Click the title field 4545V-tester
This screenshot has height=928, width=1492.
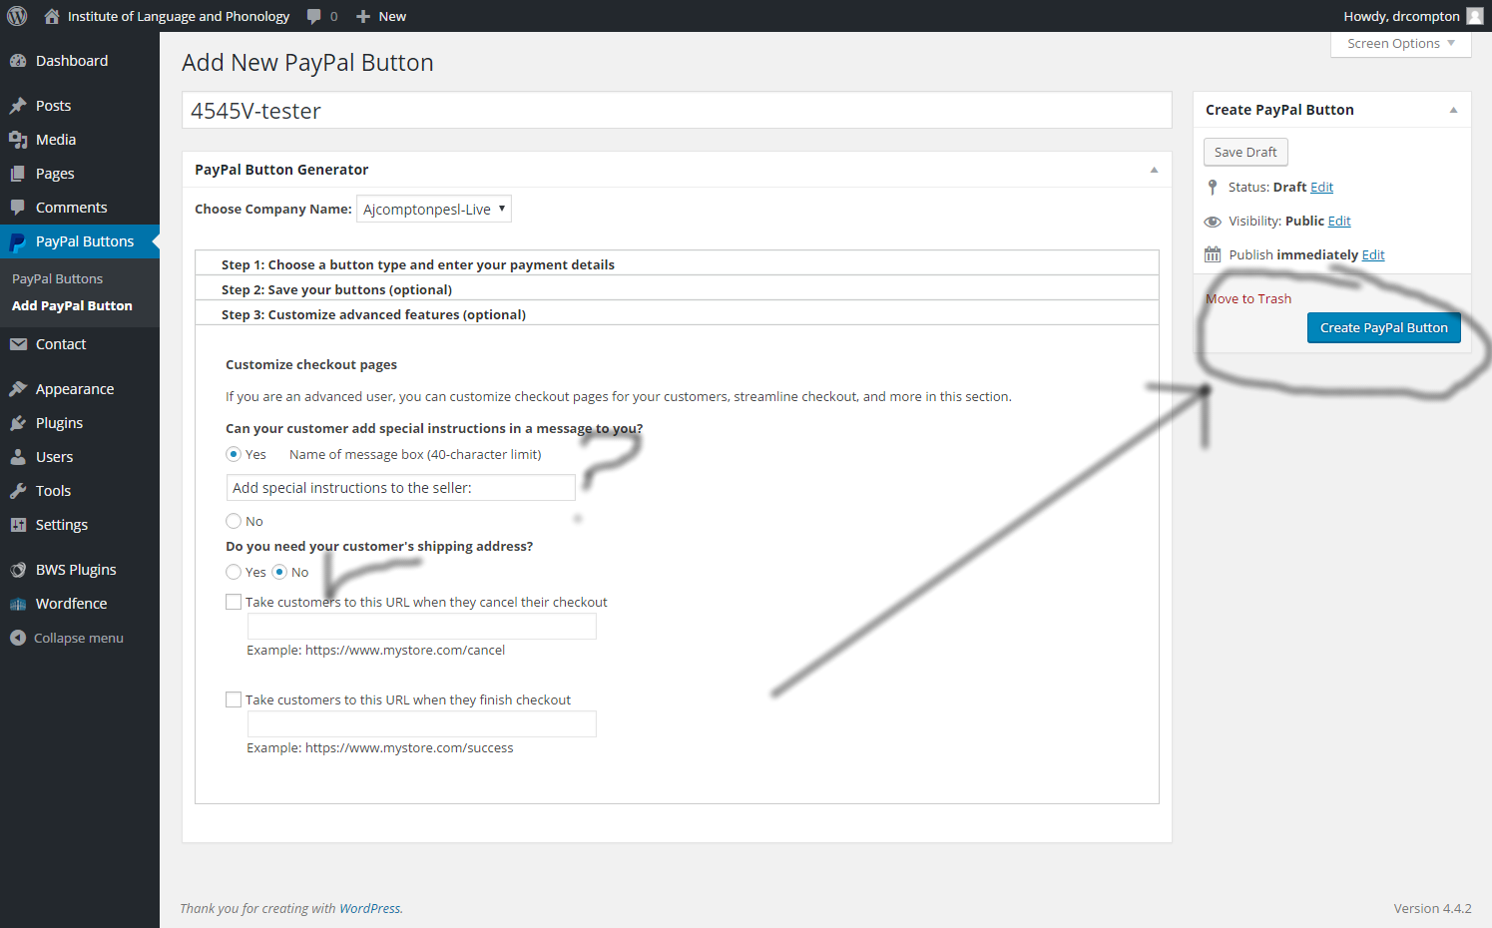tap(677, 110)
